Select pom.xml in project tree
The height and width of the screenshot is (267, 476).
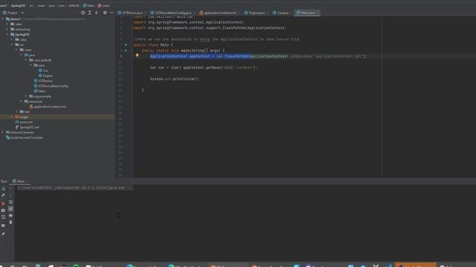click(26, 122)
